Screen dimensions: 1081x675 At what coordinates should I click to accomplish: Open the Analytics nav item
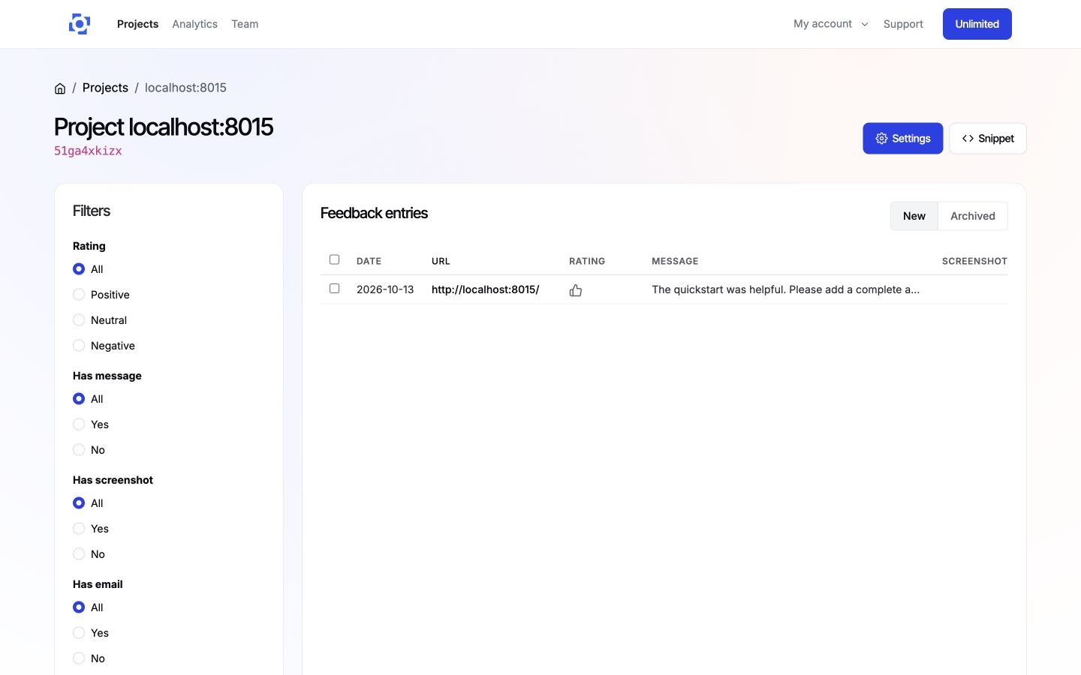click(x=194, y=24)
